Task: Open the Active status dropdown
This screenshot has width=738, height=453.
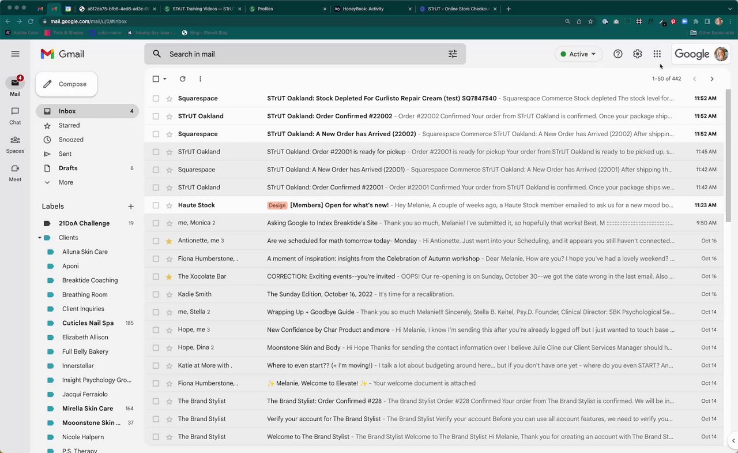Action: click(578, 54)
